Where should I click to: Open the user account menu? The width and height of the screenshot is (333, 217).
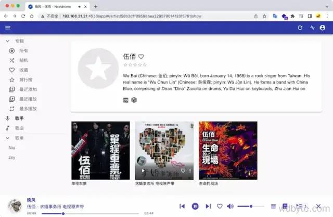pyautogui.click(x=323, y=28)
